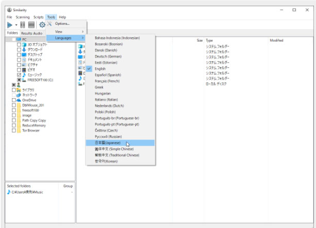Click the Pause scan toolbar icon

(x=22, y=25)
